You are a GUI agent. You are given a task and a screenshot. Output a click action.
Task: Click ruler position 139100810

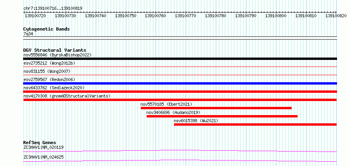tap(306, 16)
